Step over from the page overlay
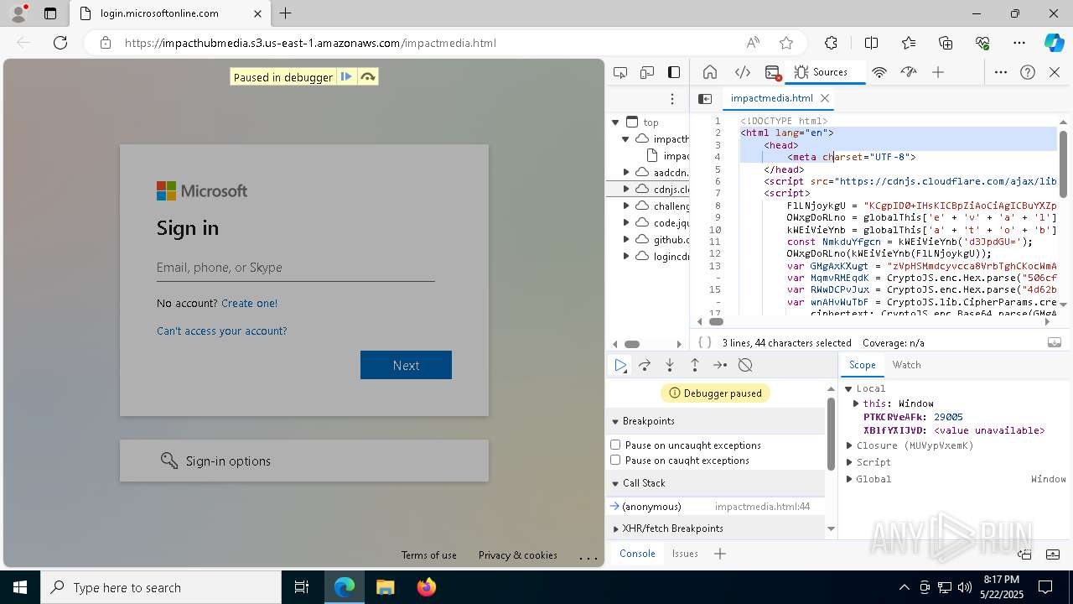This screenshot has width=1073, height=604. coord(367,77)
